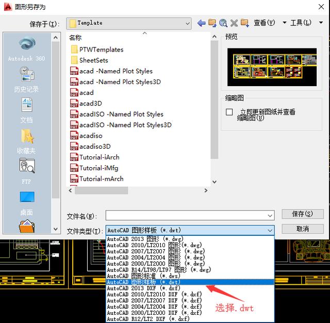330x323 pixels.
Task: Expand the 文件名 combo box arrow
Action: point(270,216)
